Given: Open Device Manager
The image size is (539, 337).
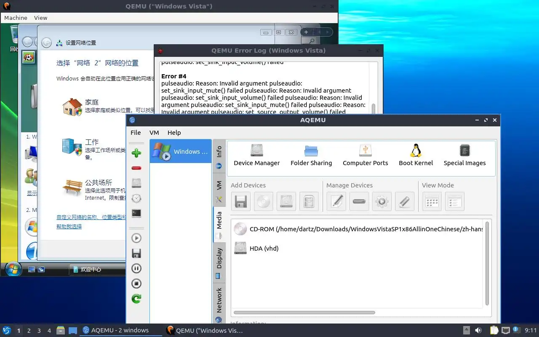Looking at the screenshot, I should tap(257, 155).
